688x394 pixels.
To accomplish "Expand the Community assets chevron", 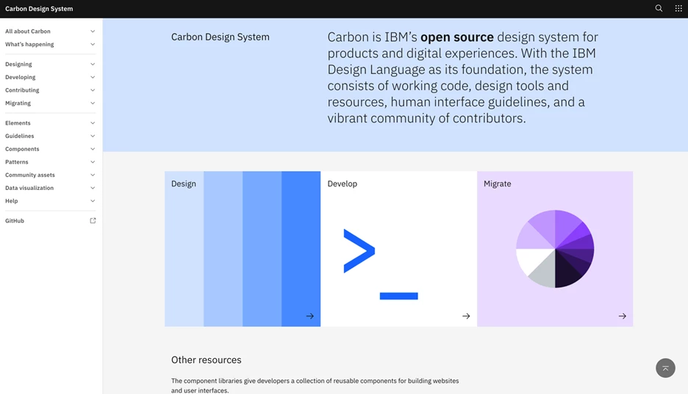I will click(x=93, y=175).
